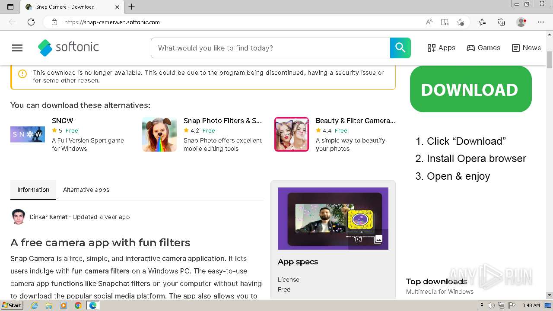Add this page to favorites
This screenshot has height=311, width=553.
(460, 22)
